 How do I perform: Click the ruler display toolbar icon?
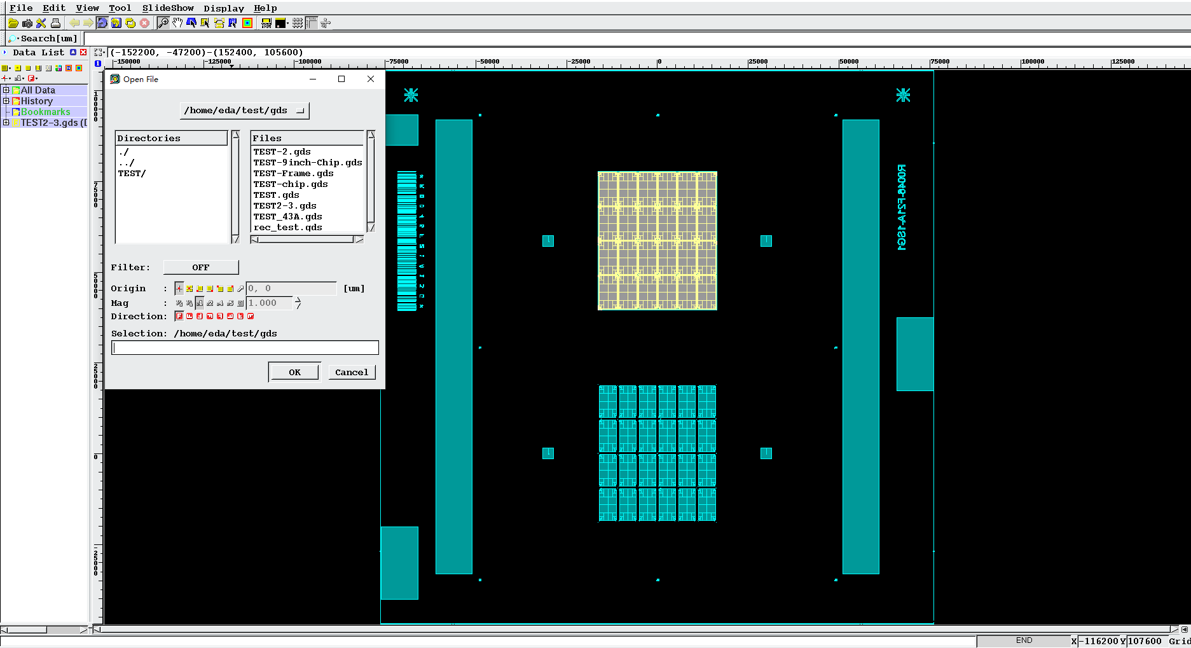tap(312, 23)
